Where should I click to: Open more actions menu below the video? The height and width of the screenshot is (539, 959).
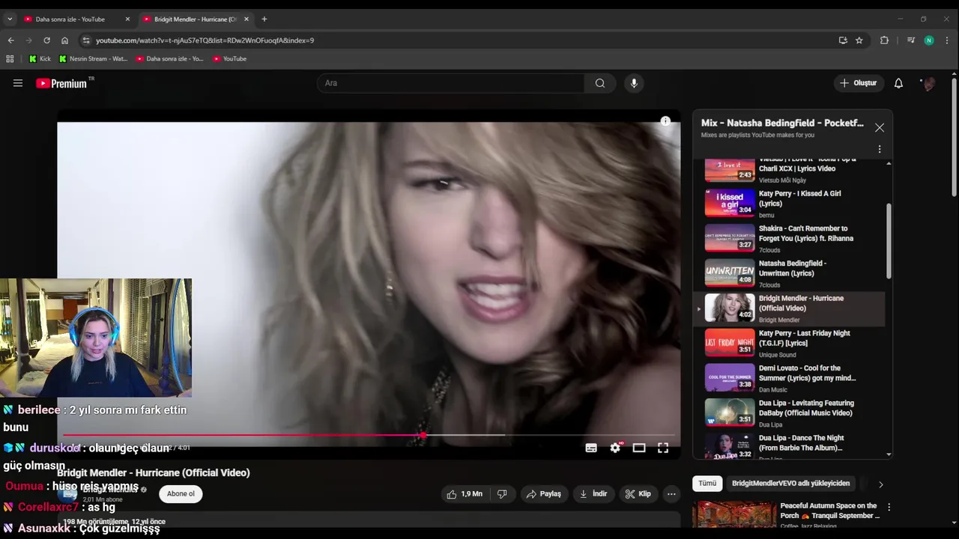(671, 494)
